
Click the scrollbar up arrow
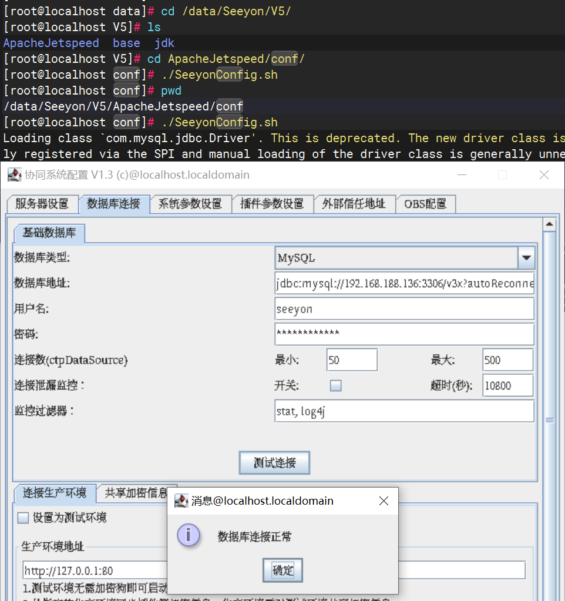(549, 224)
